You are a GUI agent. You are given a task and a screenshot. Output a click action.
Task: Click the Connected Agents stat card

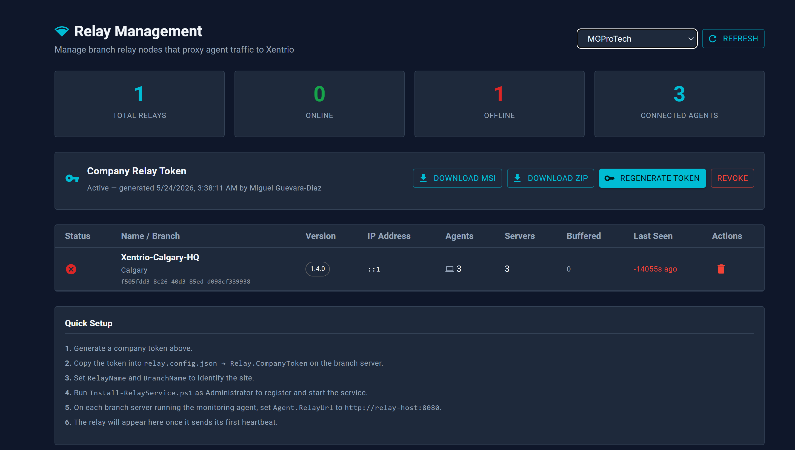[679, 104]
